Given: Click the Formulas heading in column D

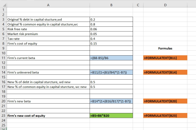Looking at the screenshot, I should [x=165, y=48].
